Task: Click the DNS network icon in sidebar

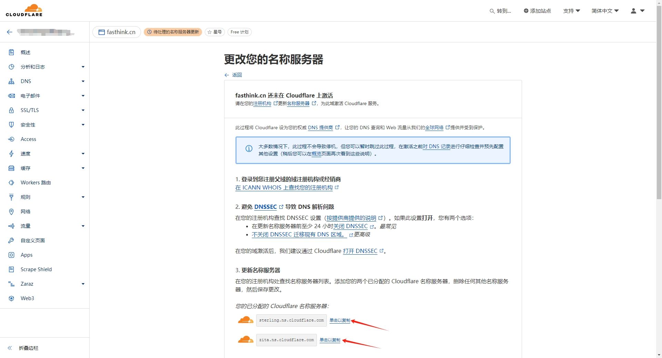Action: click(x=11, y=81)
